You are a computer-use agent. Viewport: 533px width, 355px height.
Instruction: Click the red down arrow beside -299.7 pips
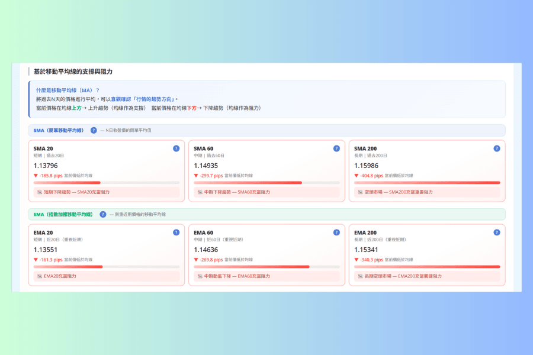pyautogui.click(x=196, y=176)
